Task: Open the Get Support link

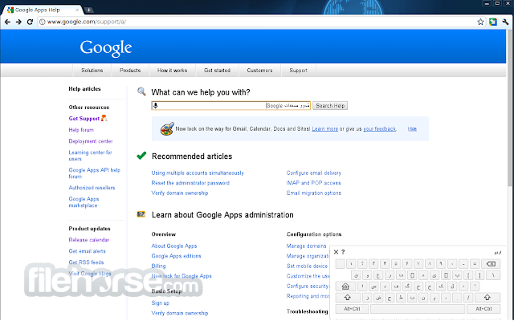Action: [84, 119]
